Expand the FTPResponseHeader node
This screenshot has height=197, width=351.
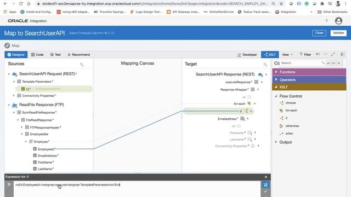tap(21, 128)
